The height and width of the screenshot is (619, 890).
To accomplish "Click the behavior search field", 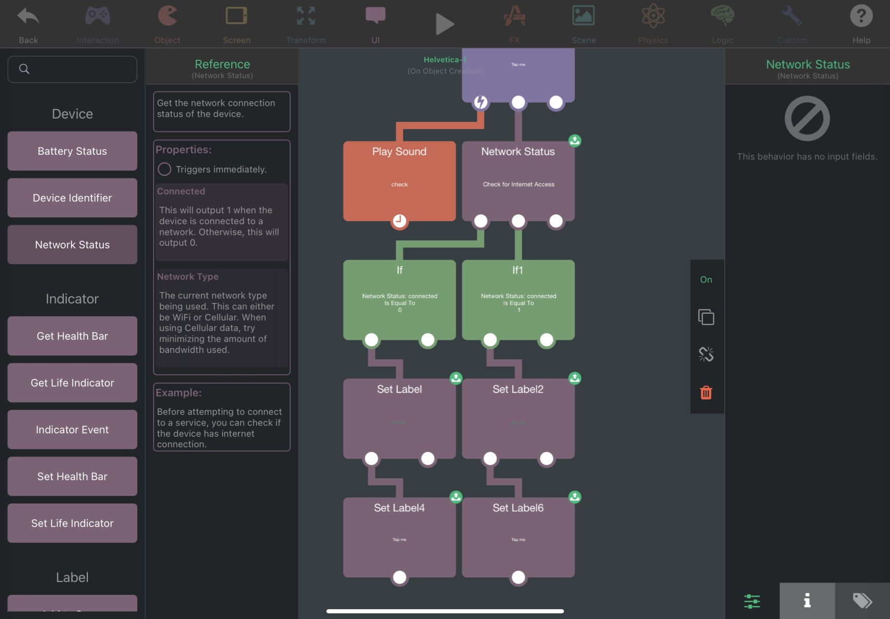I will click(72, 69).
